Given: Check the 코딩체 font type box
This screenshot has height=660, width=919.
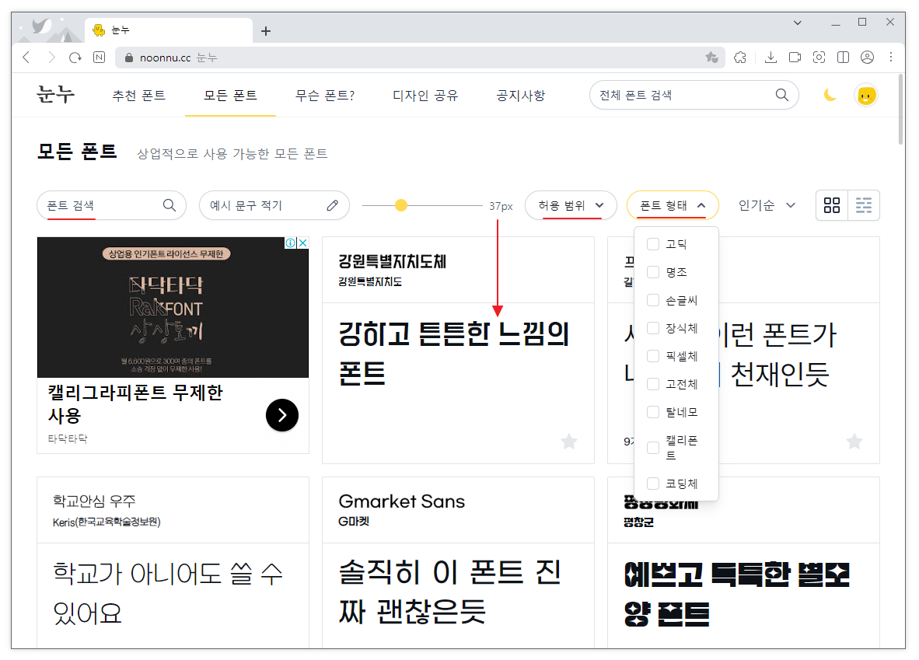Looking at the screenshot, I should point(653,484).
